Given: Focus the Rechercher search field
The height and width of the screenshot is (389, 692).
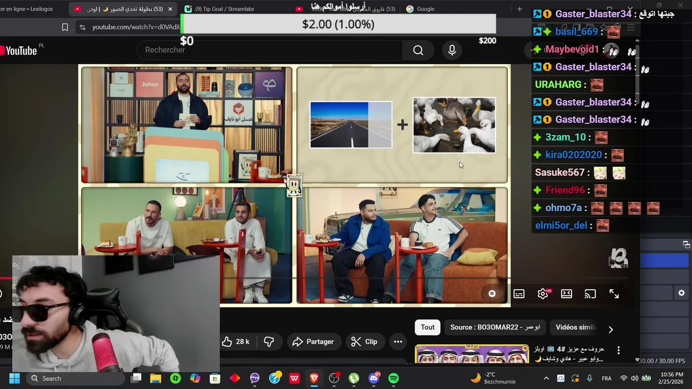Looking at the screenshot, I should point(270,50).
